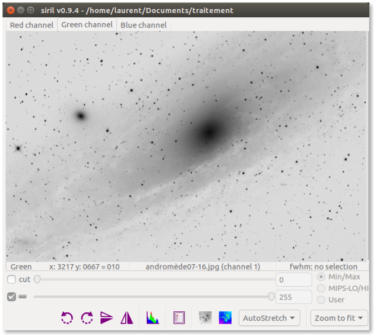Click the lower cutoff value field showing 0
The width and height of the screenshot is (374, 335).
293,280
